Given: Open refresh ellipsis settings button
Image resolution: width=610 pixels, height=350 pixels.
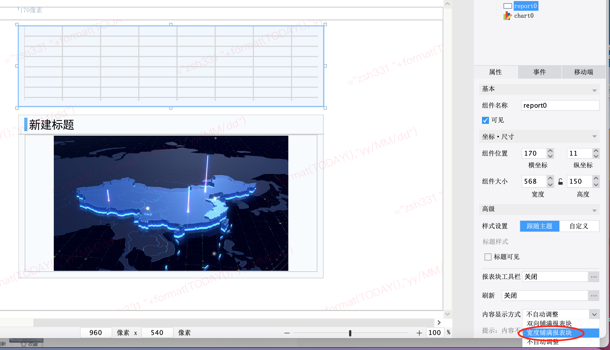Looking at the screenshot, I should 594,296.
